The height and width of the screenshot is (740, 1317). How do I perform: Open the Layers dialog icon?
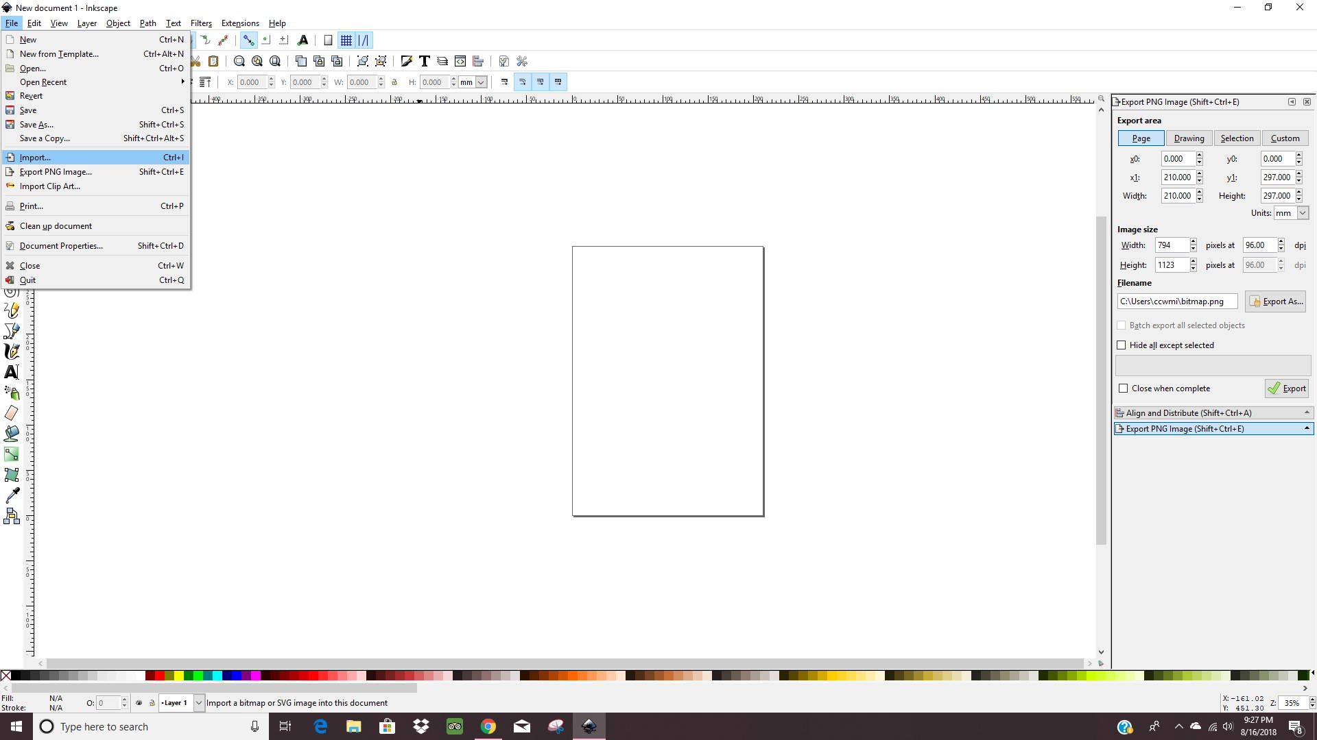[x=442, y=61]
